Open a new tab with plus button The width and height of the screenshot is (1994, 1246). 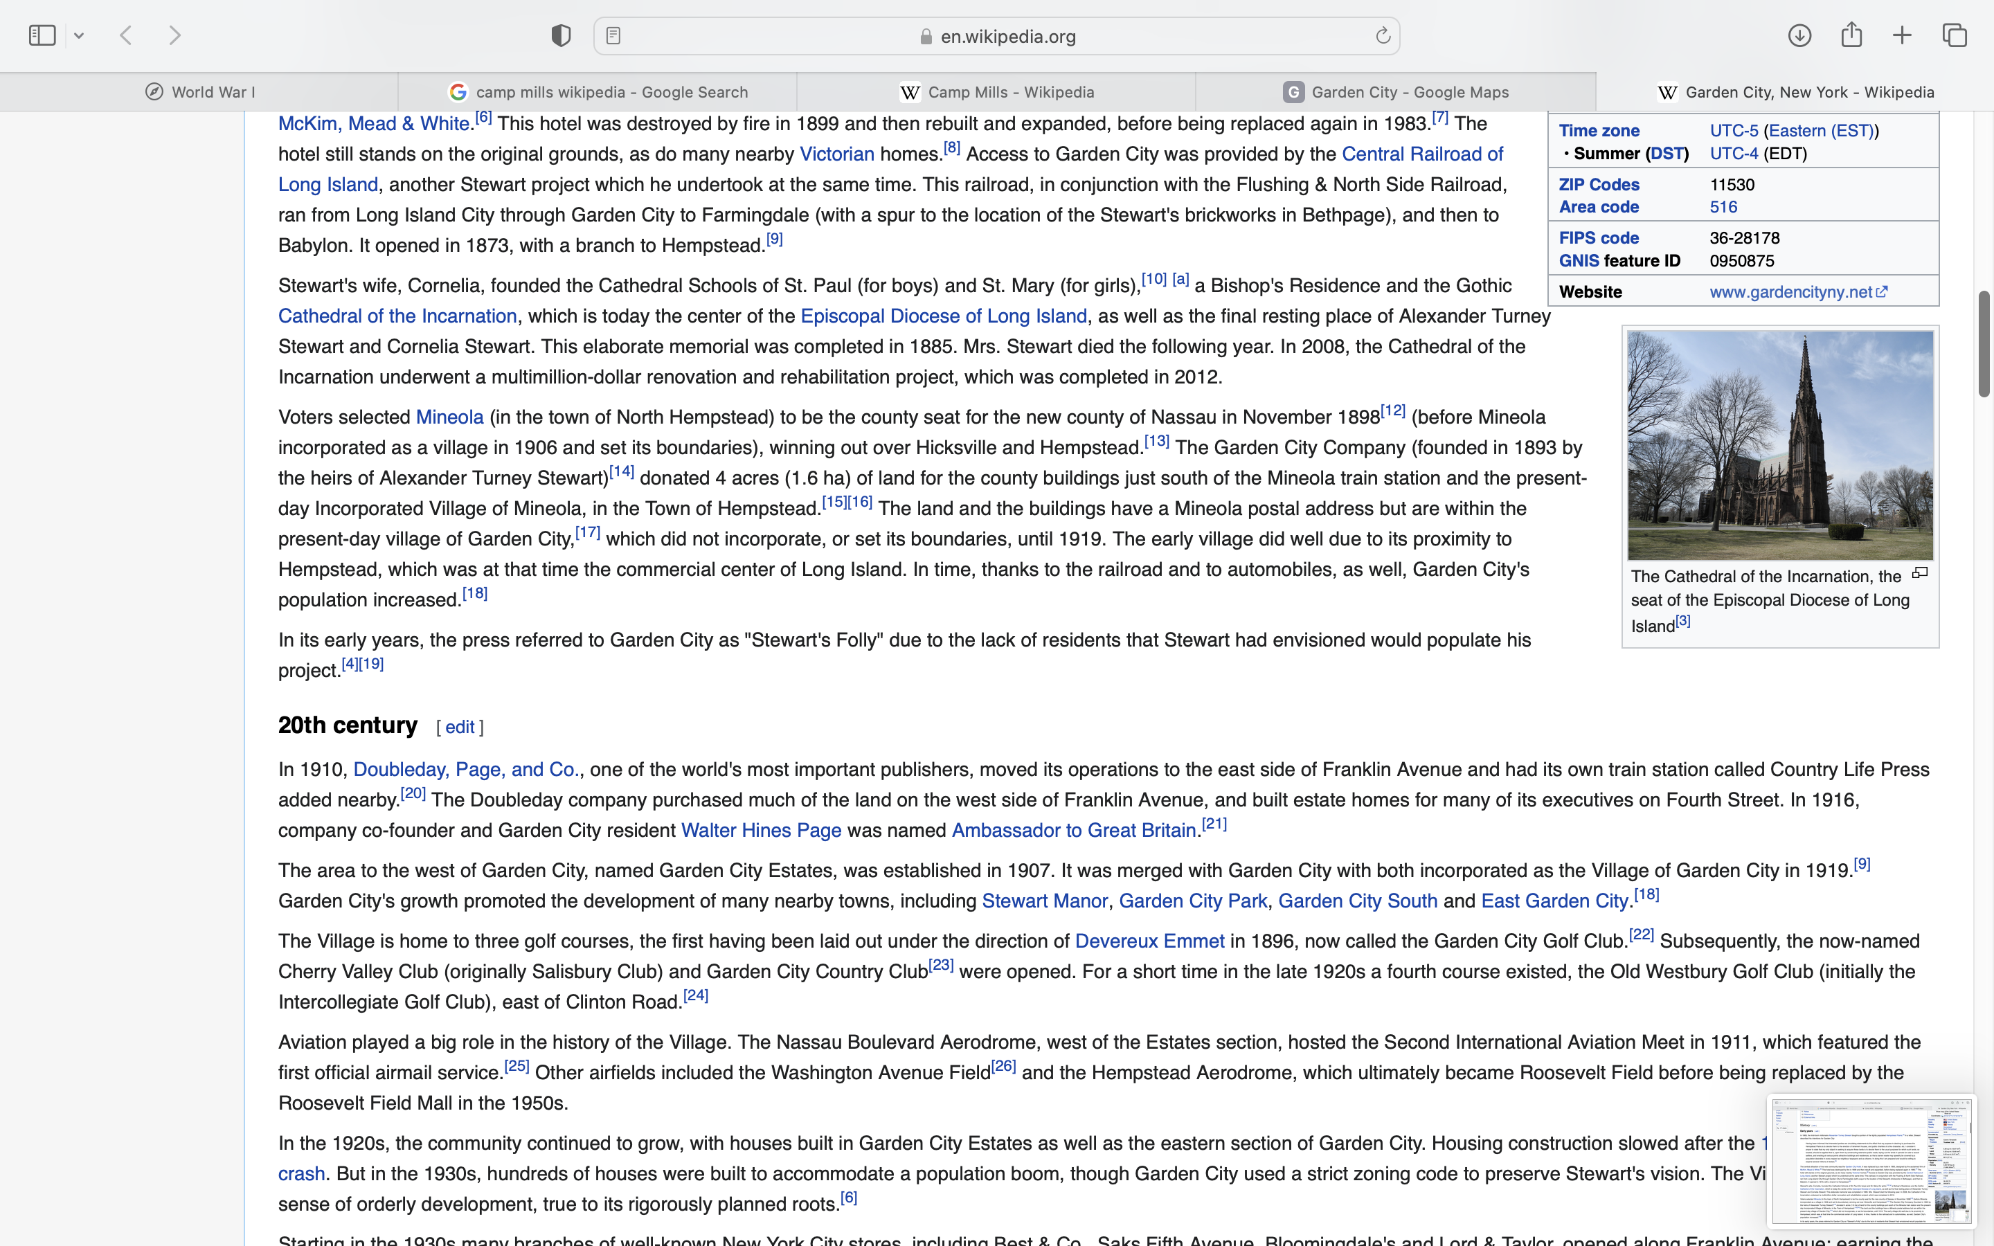pos(1903,35)
